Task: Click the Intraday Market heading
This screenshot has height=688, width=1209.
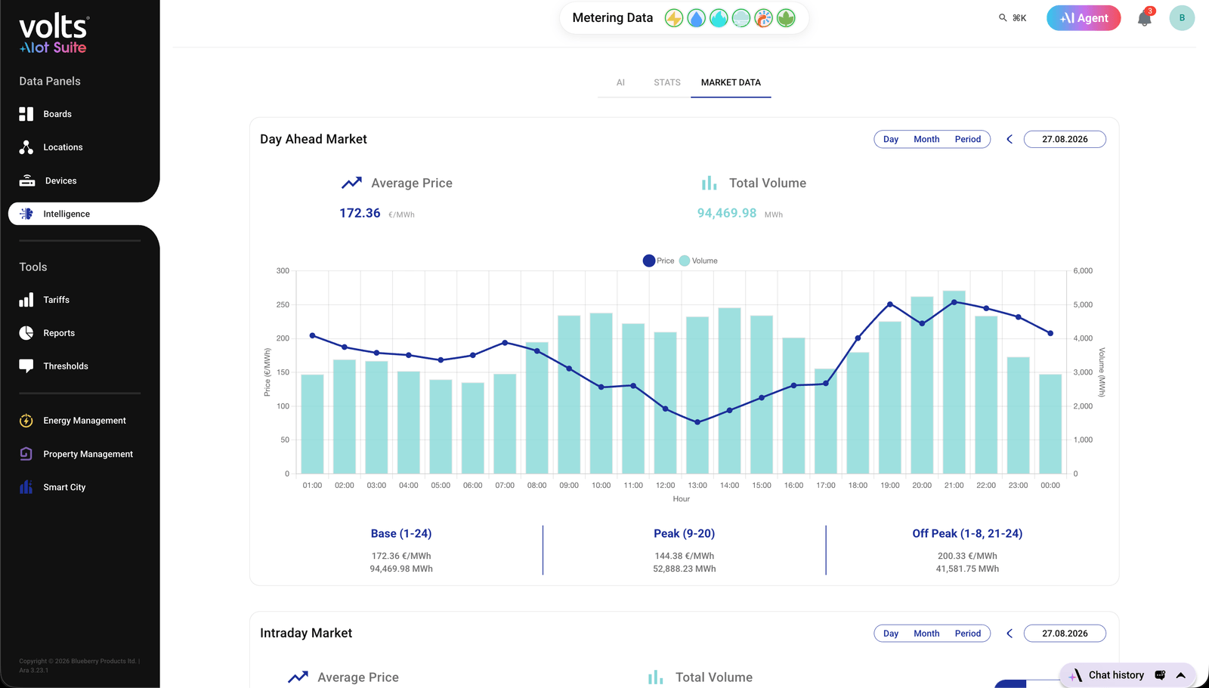Action: click(x=306, y=634)
